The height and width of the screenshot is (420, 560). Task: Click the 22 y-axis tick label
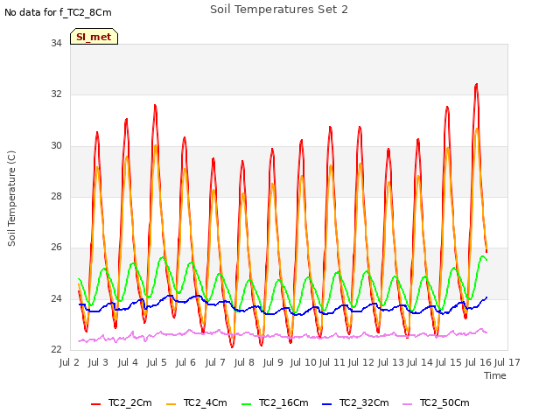[56, 349]
